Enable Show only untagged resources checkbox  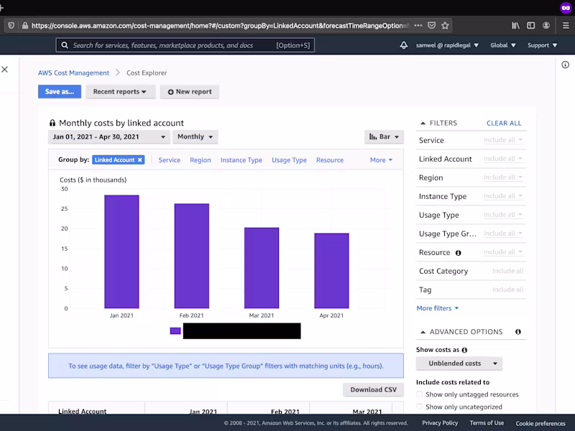pyautogui.click(x=420, y=394)
